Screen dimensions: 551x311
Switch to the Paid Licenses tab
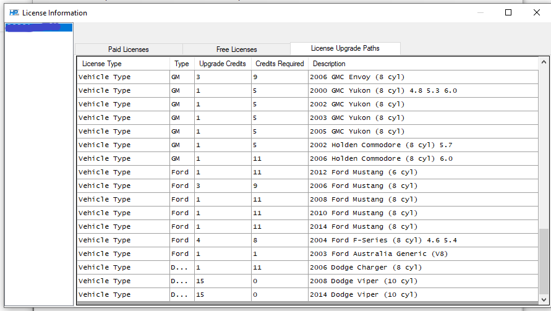coord(129,49)
